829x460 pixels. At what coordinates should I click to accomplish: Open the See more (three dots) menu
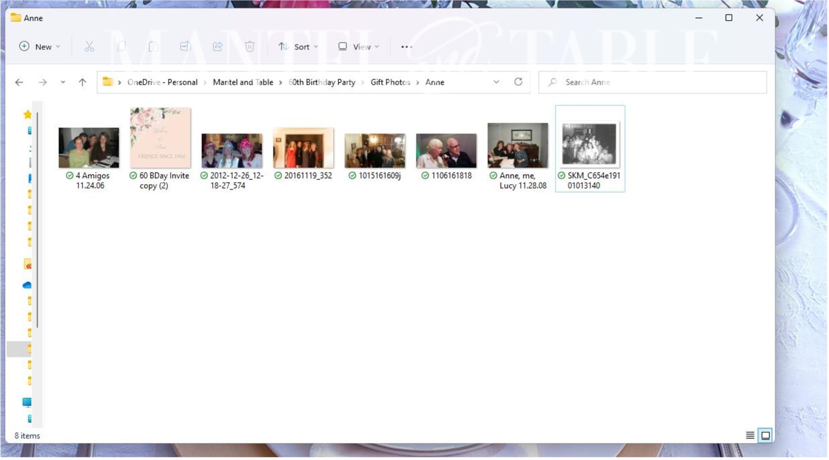[407, 47]
